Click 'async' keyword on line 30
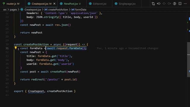Image resolution: width=190 pixels, height=107 pixels. point(57,44)
